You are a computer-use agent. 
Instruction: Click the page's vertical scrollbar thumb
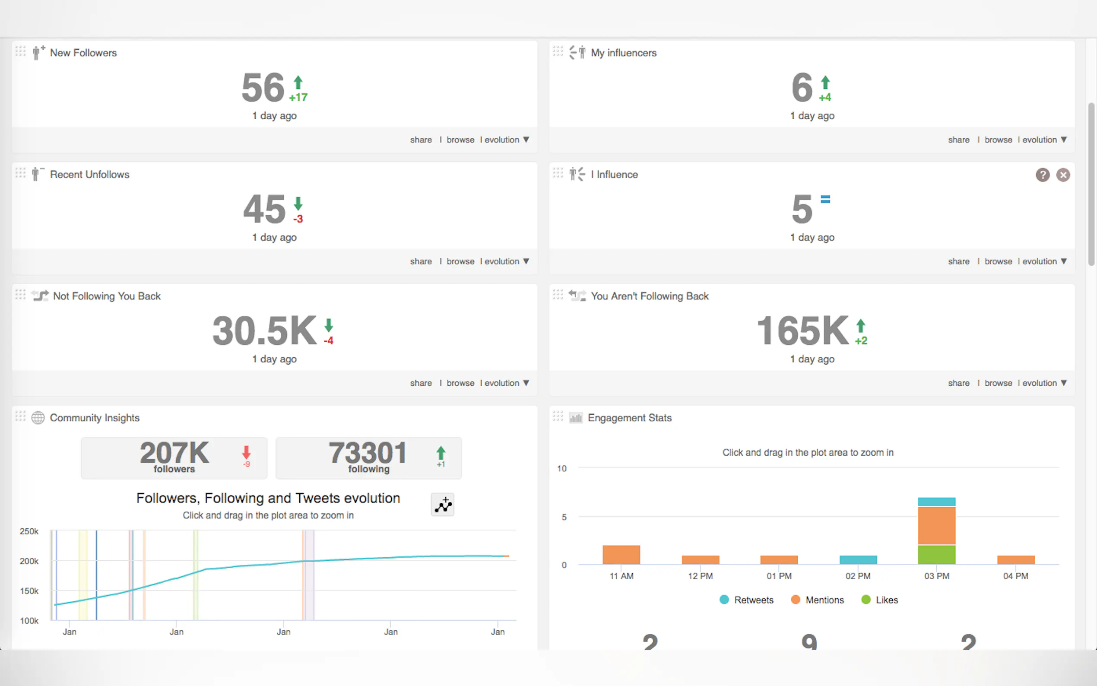tap(1091, 184)
